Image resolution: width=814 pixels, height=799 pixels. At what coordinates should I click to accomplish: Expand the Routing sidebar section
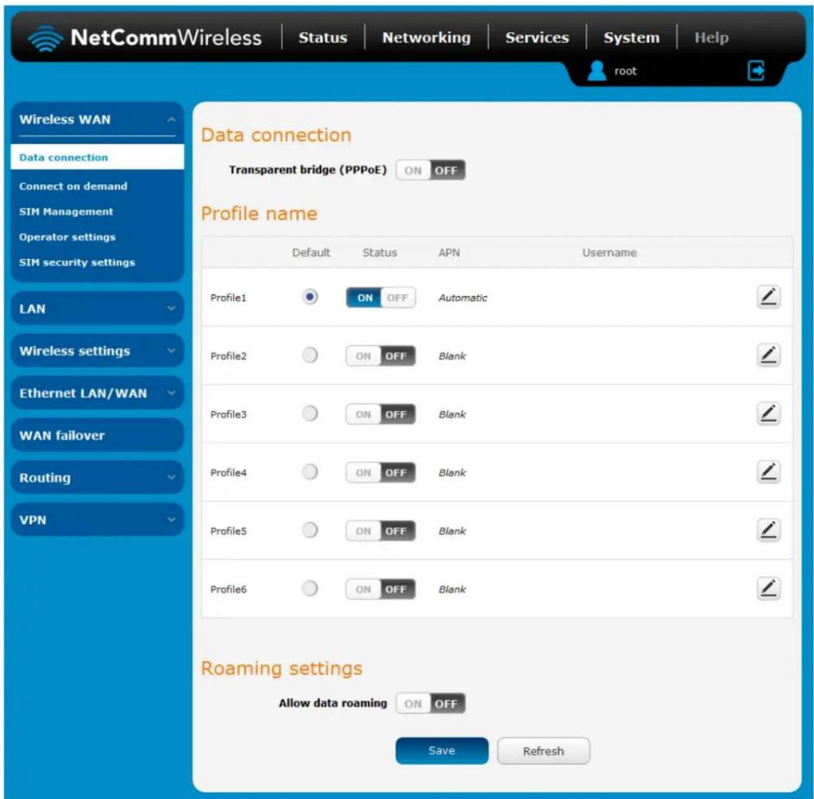tap(97, 478)
